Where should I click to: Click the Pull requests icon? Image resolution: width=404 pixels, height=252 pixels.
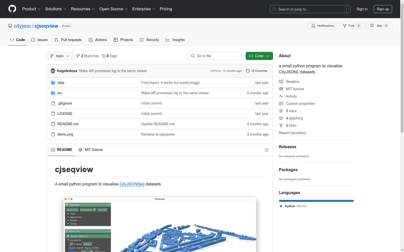(x=56, y=40)
